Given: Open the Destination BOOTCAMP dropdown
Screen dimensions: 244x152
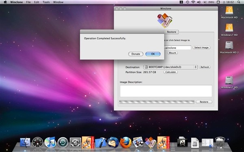Looking at the screenshot, I should [x=170, y=67].
